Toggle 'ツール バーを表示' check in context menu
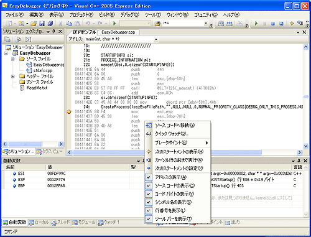The image size is (311, 237). tap(149, 219)
